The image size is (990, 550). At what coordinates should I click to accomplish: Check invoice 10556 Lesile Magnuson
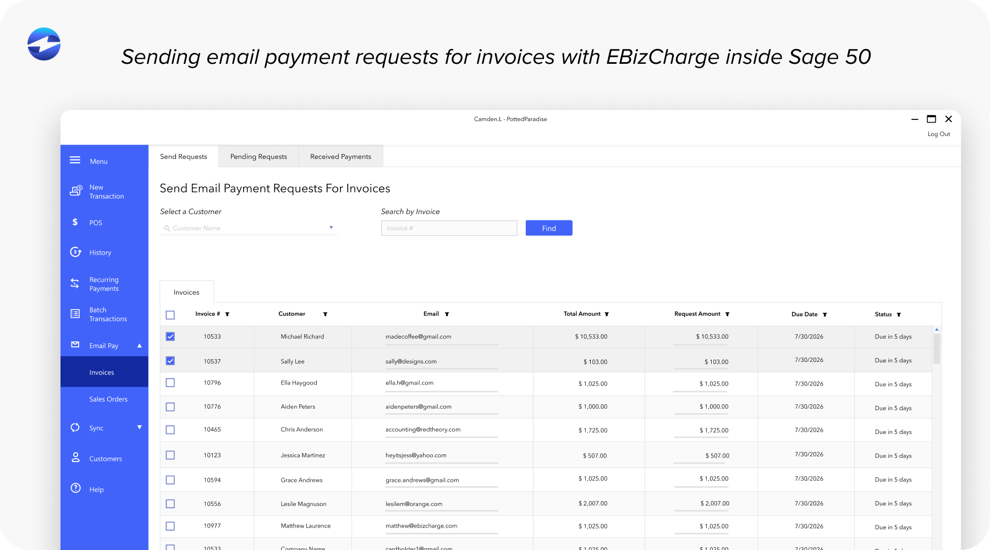pos(170,504)
